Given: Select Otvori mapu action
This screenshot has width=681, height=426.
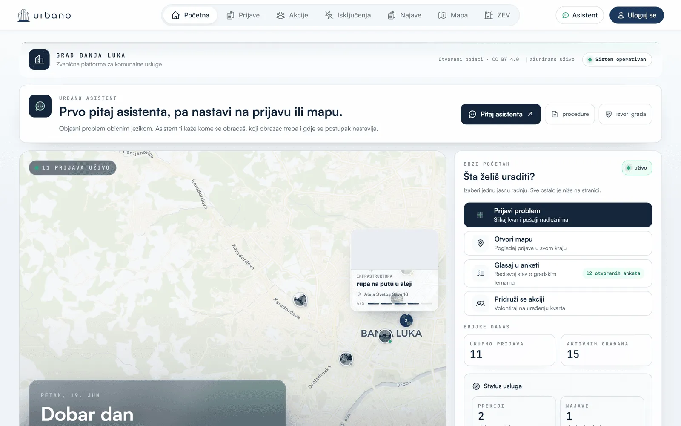Looking at the screenshot, I should pos(558,243).
